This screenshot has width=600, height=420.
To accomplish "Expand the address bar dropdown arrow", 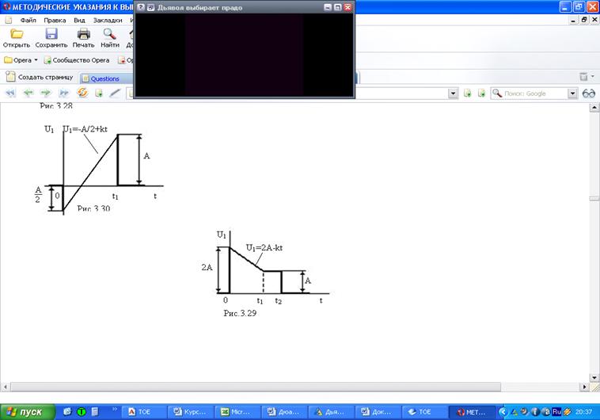I will [x=453, y=94].
